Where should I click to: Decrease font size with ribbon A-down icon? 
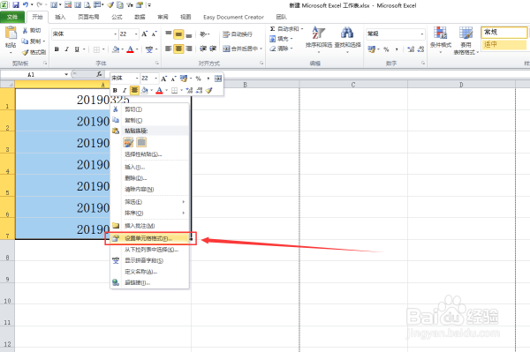(154, 34)
